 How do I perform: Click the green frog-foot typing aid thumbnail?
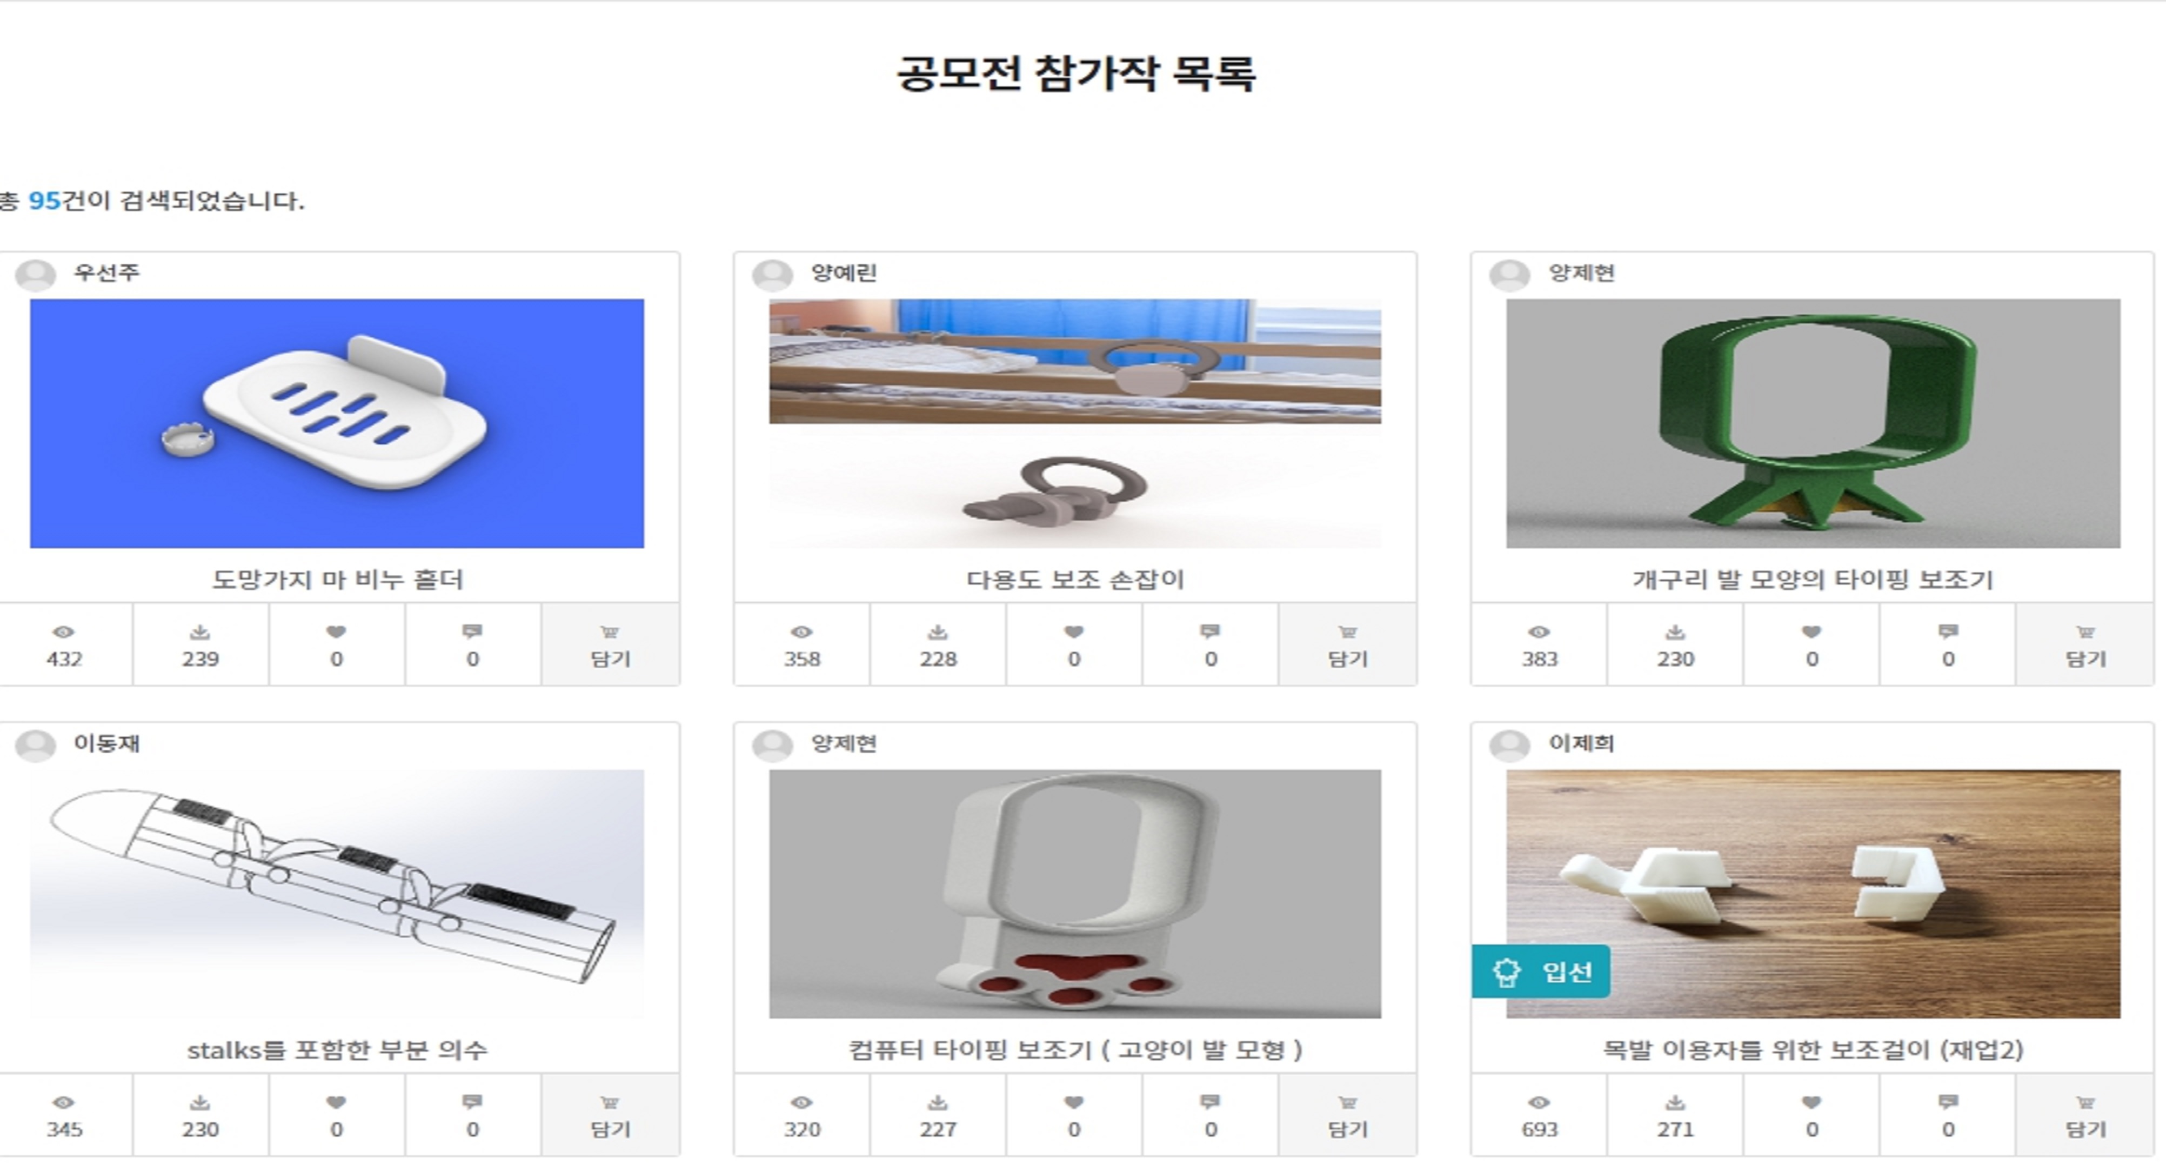1813,423
